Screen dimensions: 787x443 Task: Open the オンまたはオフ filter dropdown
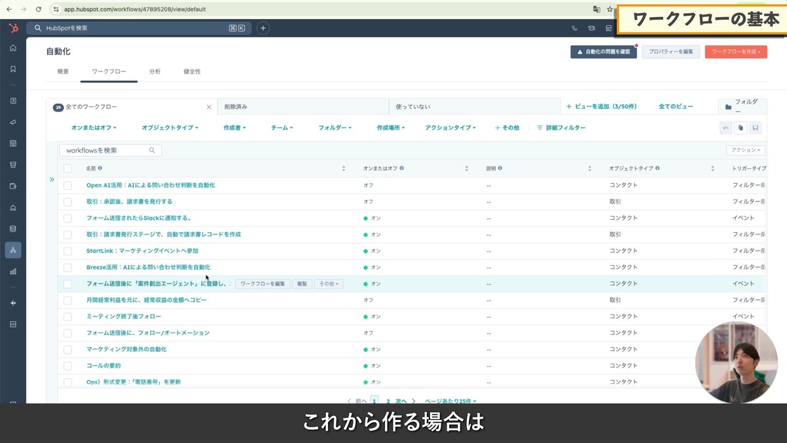point(94,128)
